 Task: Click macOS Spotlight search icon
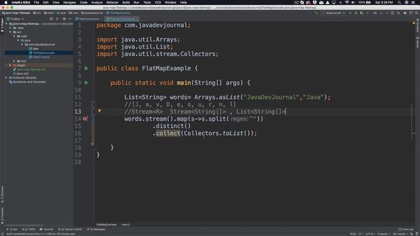point(399,3)
